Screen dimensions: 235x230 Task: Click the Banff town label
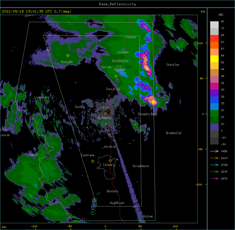tap(34, 155)
